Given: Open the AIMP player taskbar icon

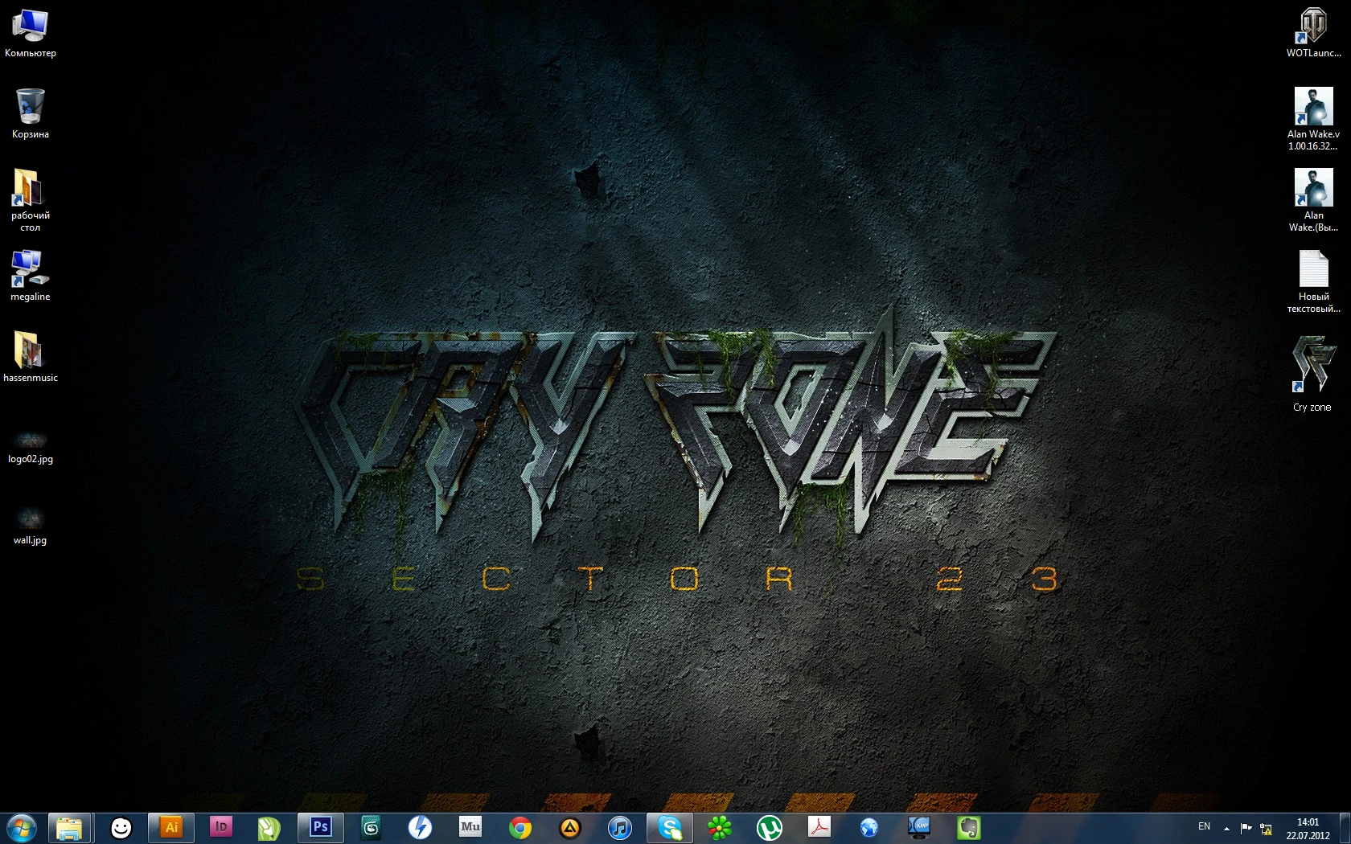Looking at the screenshot, I should tap(570, 828).
